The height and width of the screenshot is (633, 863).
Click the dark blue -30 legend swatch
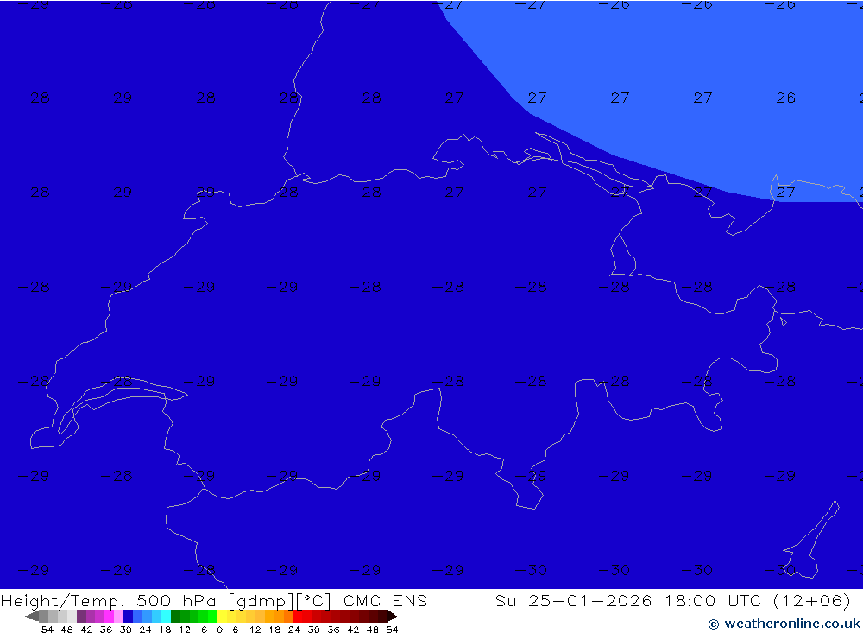coord(129,616)
